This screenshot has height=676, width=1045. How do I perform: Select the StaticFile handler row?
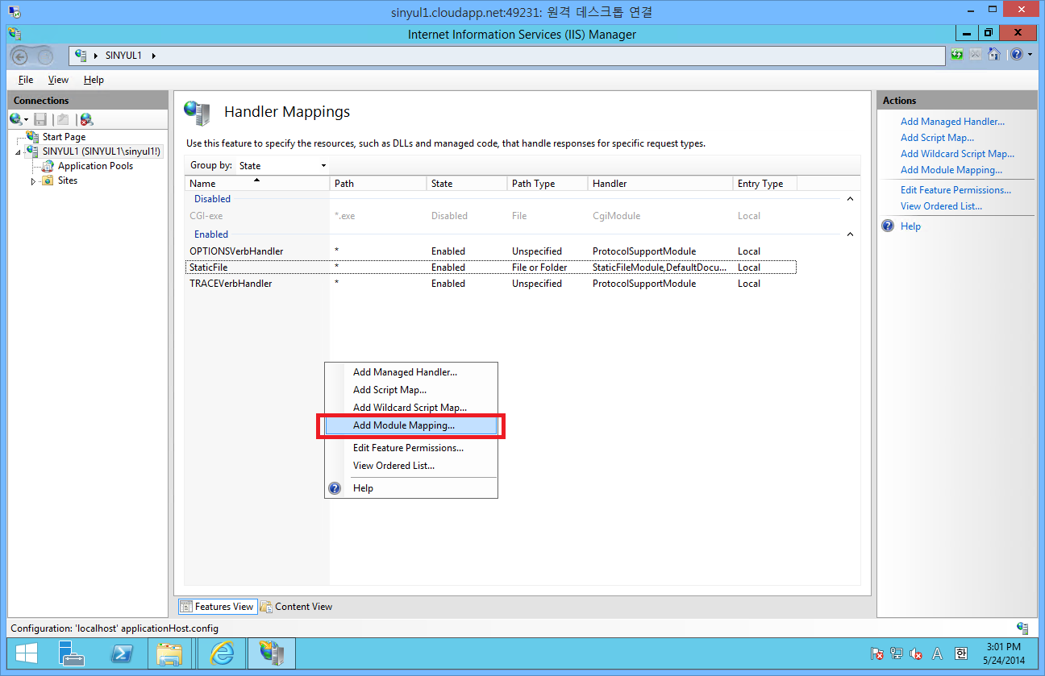click(x=491, y=267)
